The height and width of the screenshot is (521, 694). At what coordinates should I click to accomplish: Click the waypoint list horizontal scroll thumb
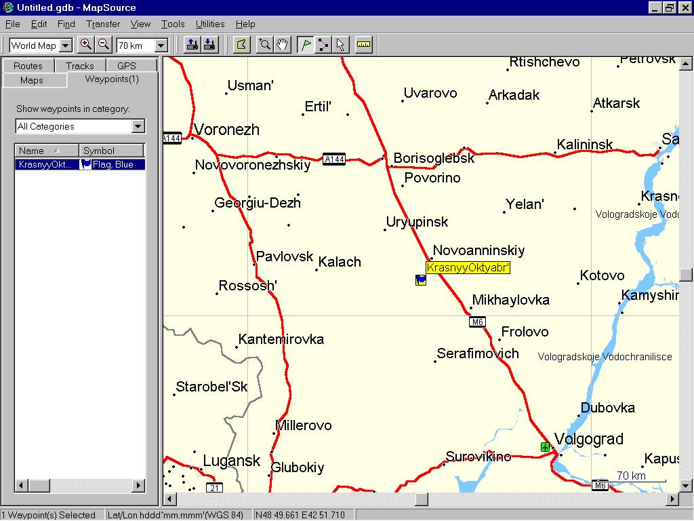[39, 486]
